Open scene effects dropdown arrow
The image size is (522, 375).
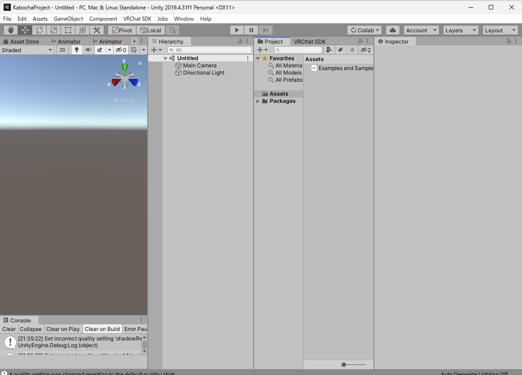[x=109, y=50]
